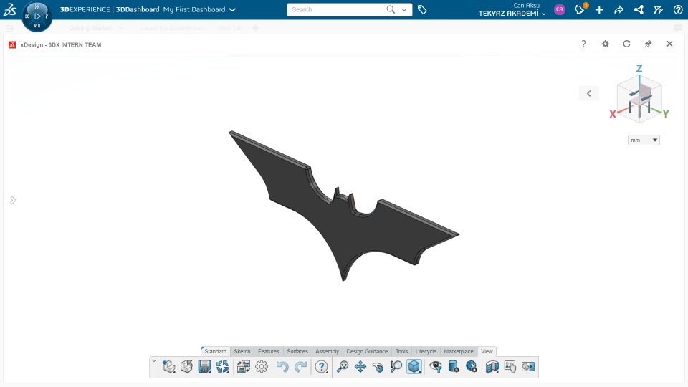Open TEKYAZ AKADEMİ platform dropdown
688x387 pixels.
512,14
